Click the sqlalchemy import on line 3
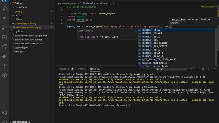 [x=80, y=13]
